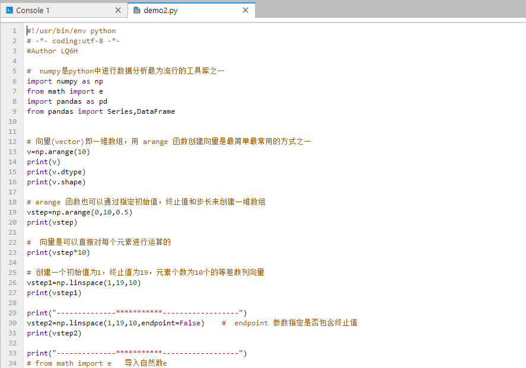Click the 'print(v.dtype)' line
This screenshot has width=526, height=368.
pos(56,172)
